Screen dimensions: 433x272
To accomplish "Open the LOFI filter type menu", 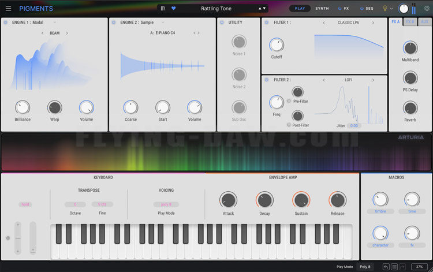I will [x=348, y=80].
